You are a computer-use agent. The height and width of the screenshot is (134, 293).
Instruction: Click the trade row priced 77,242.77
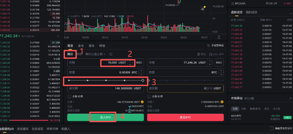[261, 87]
